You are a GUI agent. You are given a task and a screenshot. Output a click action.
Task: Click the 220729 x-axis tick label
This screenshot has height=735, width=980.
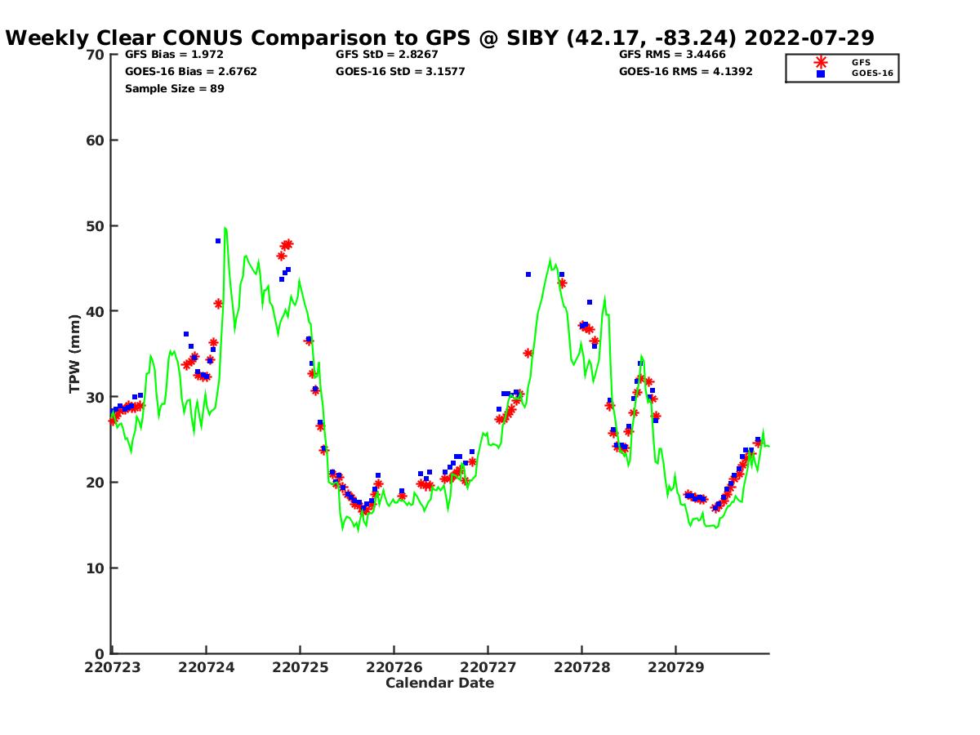[675, 667]
